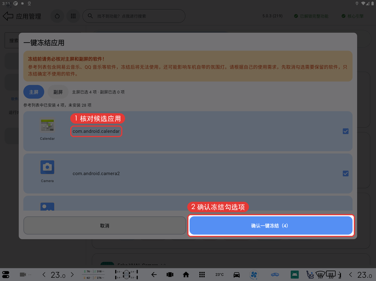The image size is (376, 281).
Task: Toggle rear window defrost icon
Action: [x=331, y=275]
